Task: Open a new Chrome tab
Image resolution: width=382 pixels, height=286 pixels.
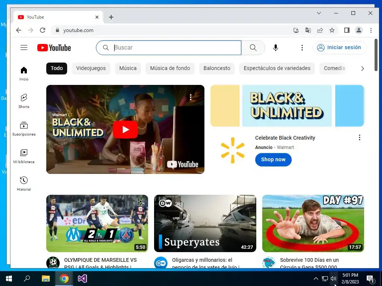Action: [111, 17]
